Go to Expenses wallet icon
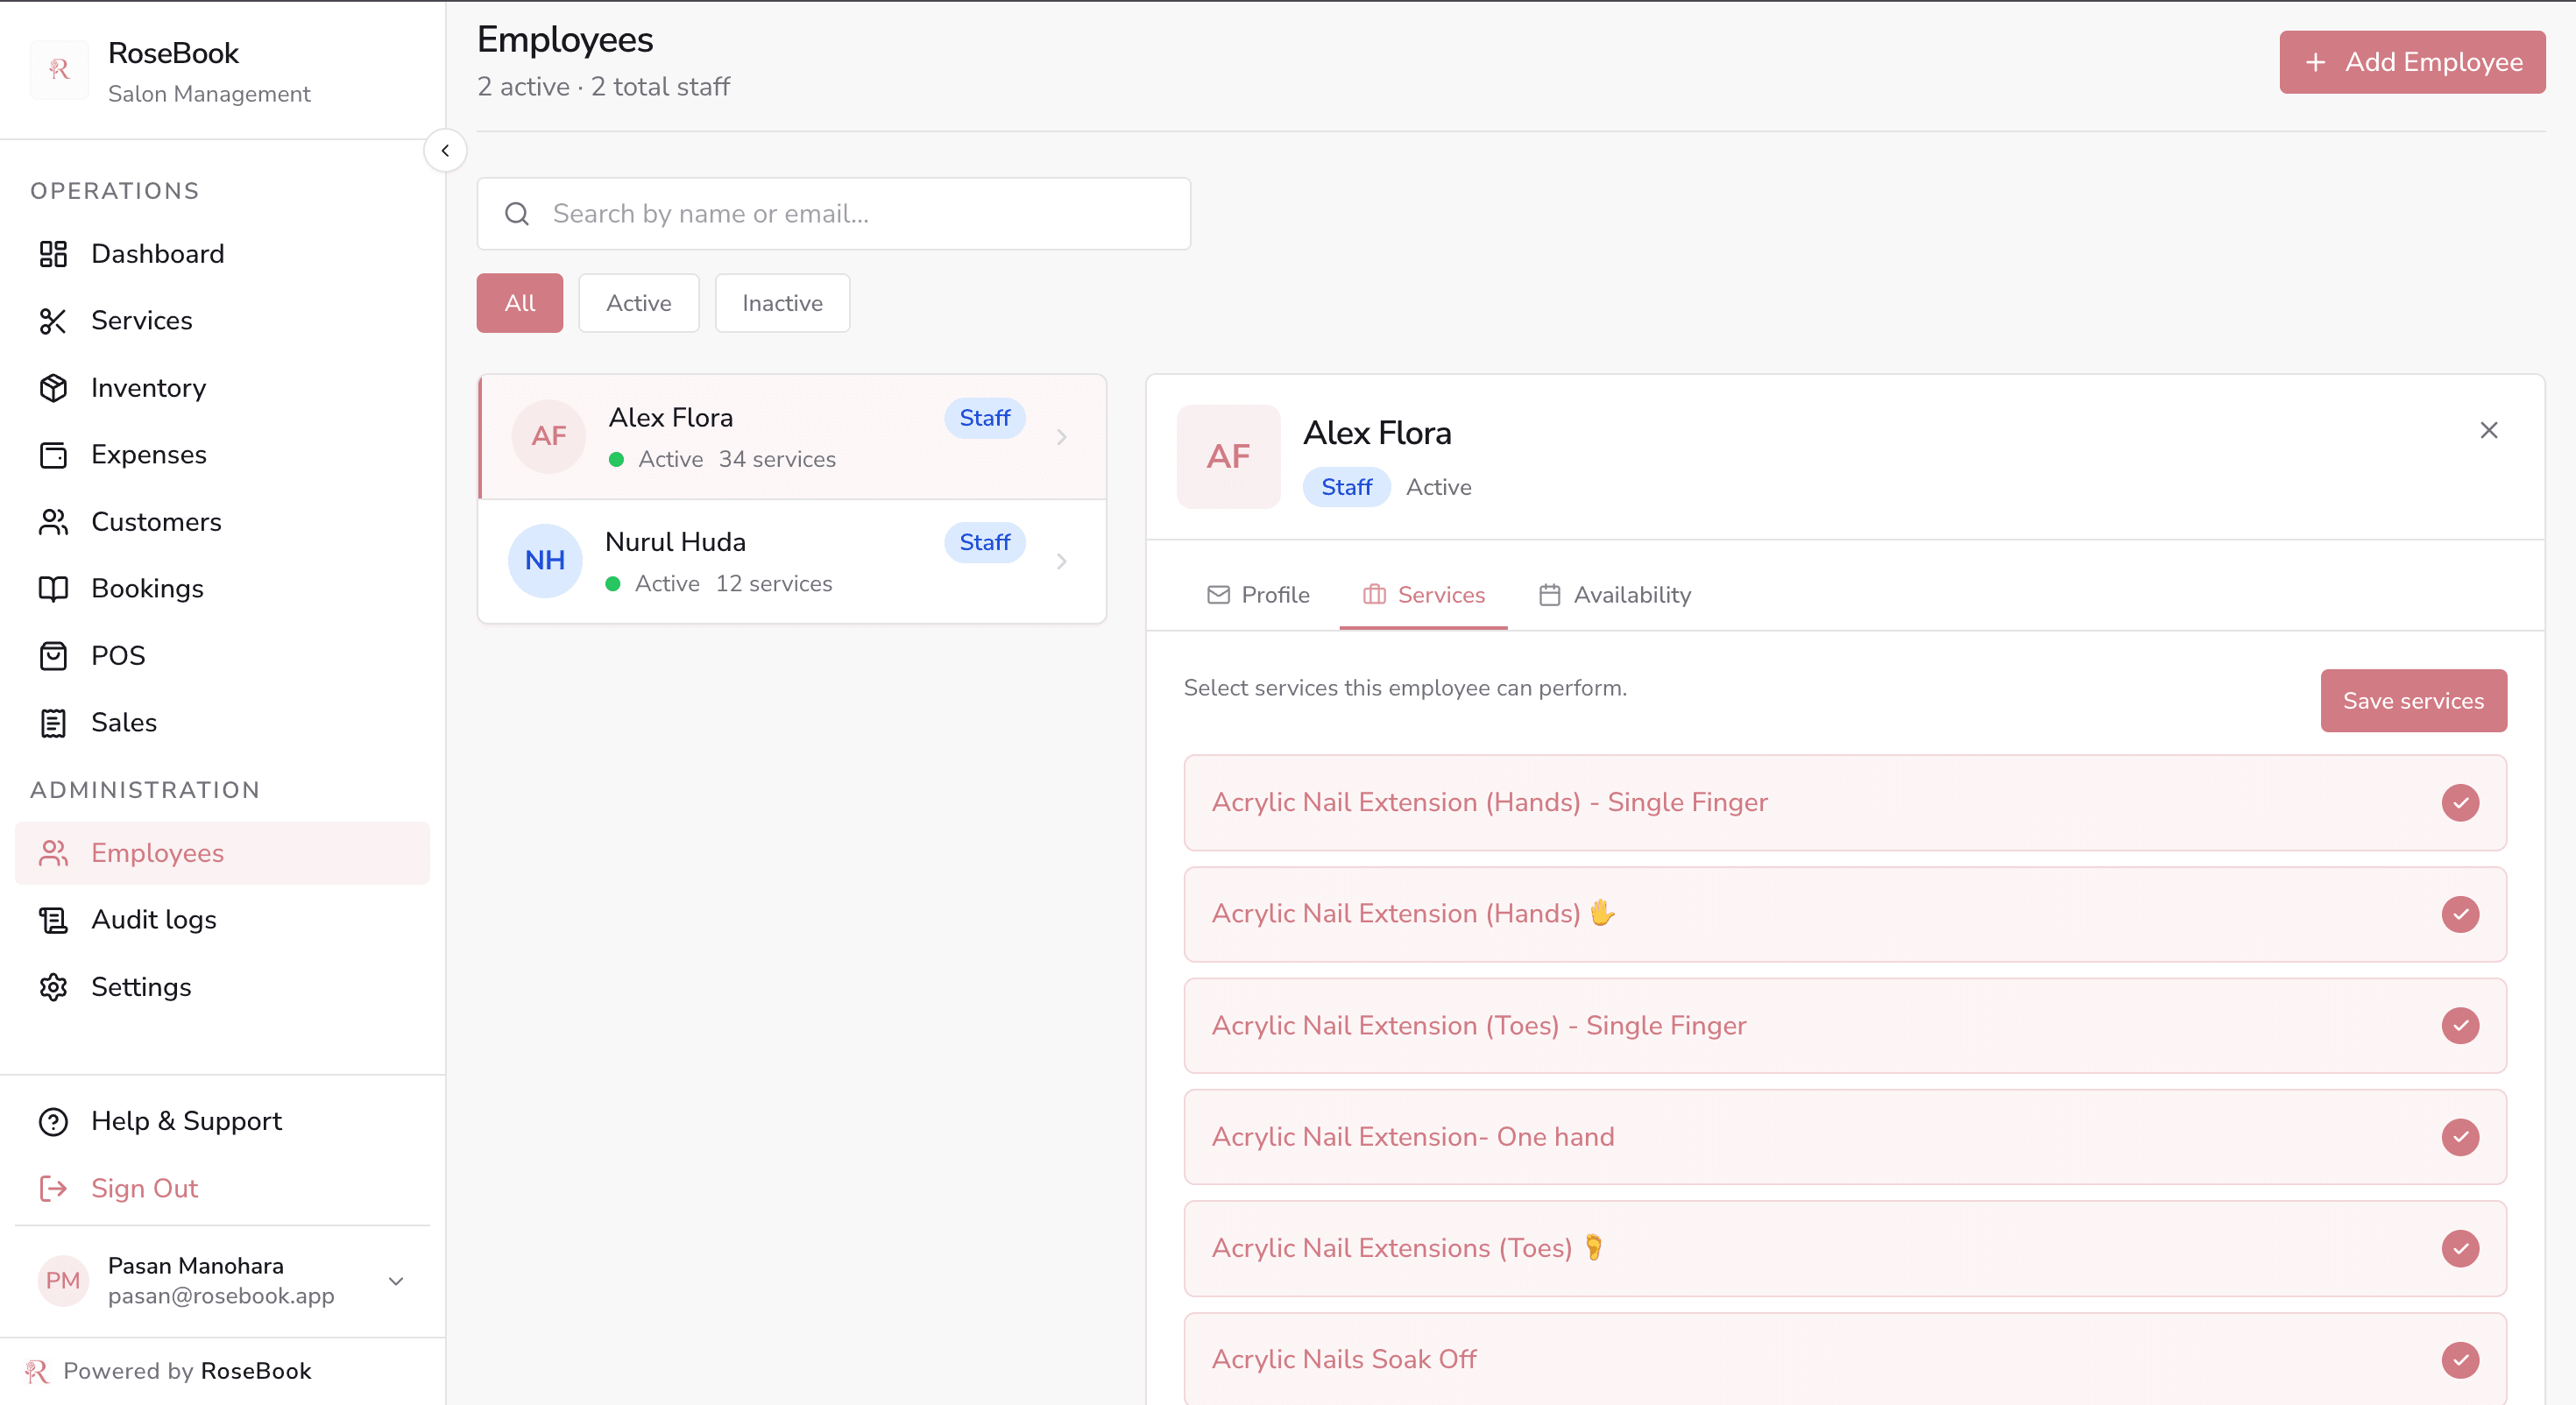Viewport: 2576px width, 1405px height. click(x=53, y=455)
